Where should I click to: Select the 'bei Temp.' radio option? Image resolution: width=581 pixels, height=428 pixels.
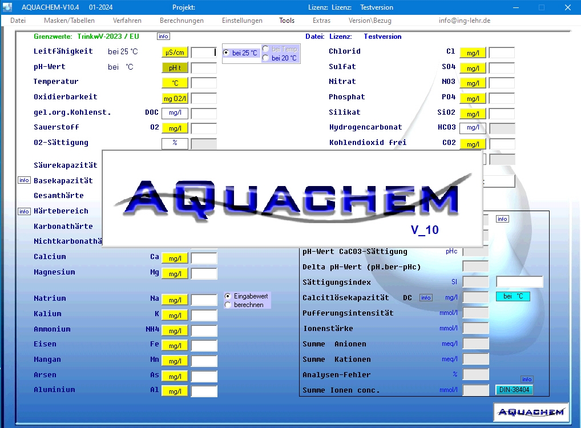[x=280, y=49]
